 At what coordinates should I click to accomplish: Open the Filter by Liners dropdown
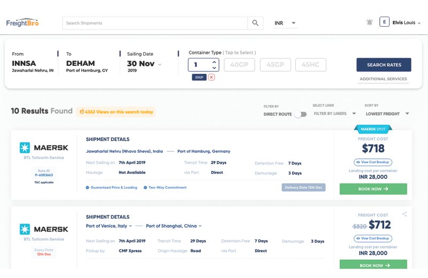[335, 113]
